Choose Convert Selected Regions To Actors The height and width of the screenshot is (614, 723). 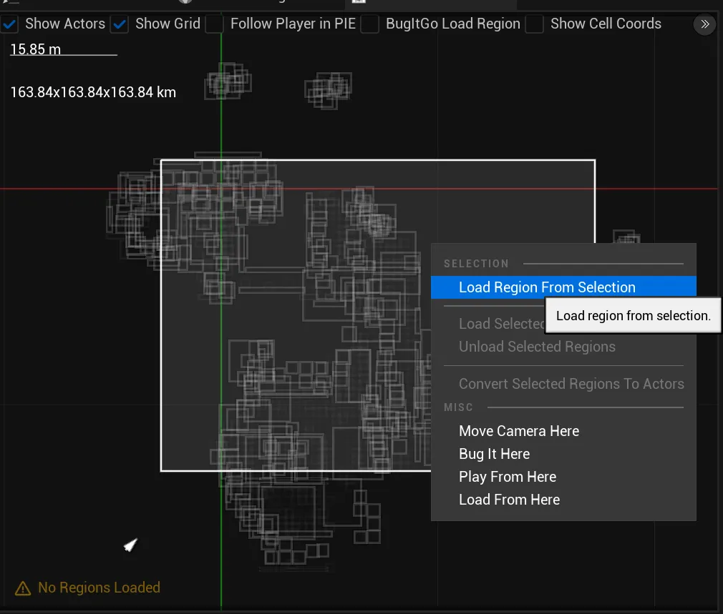[571, 384]
